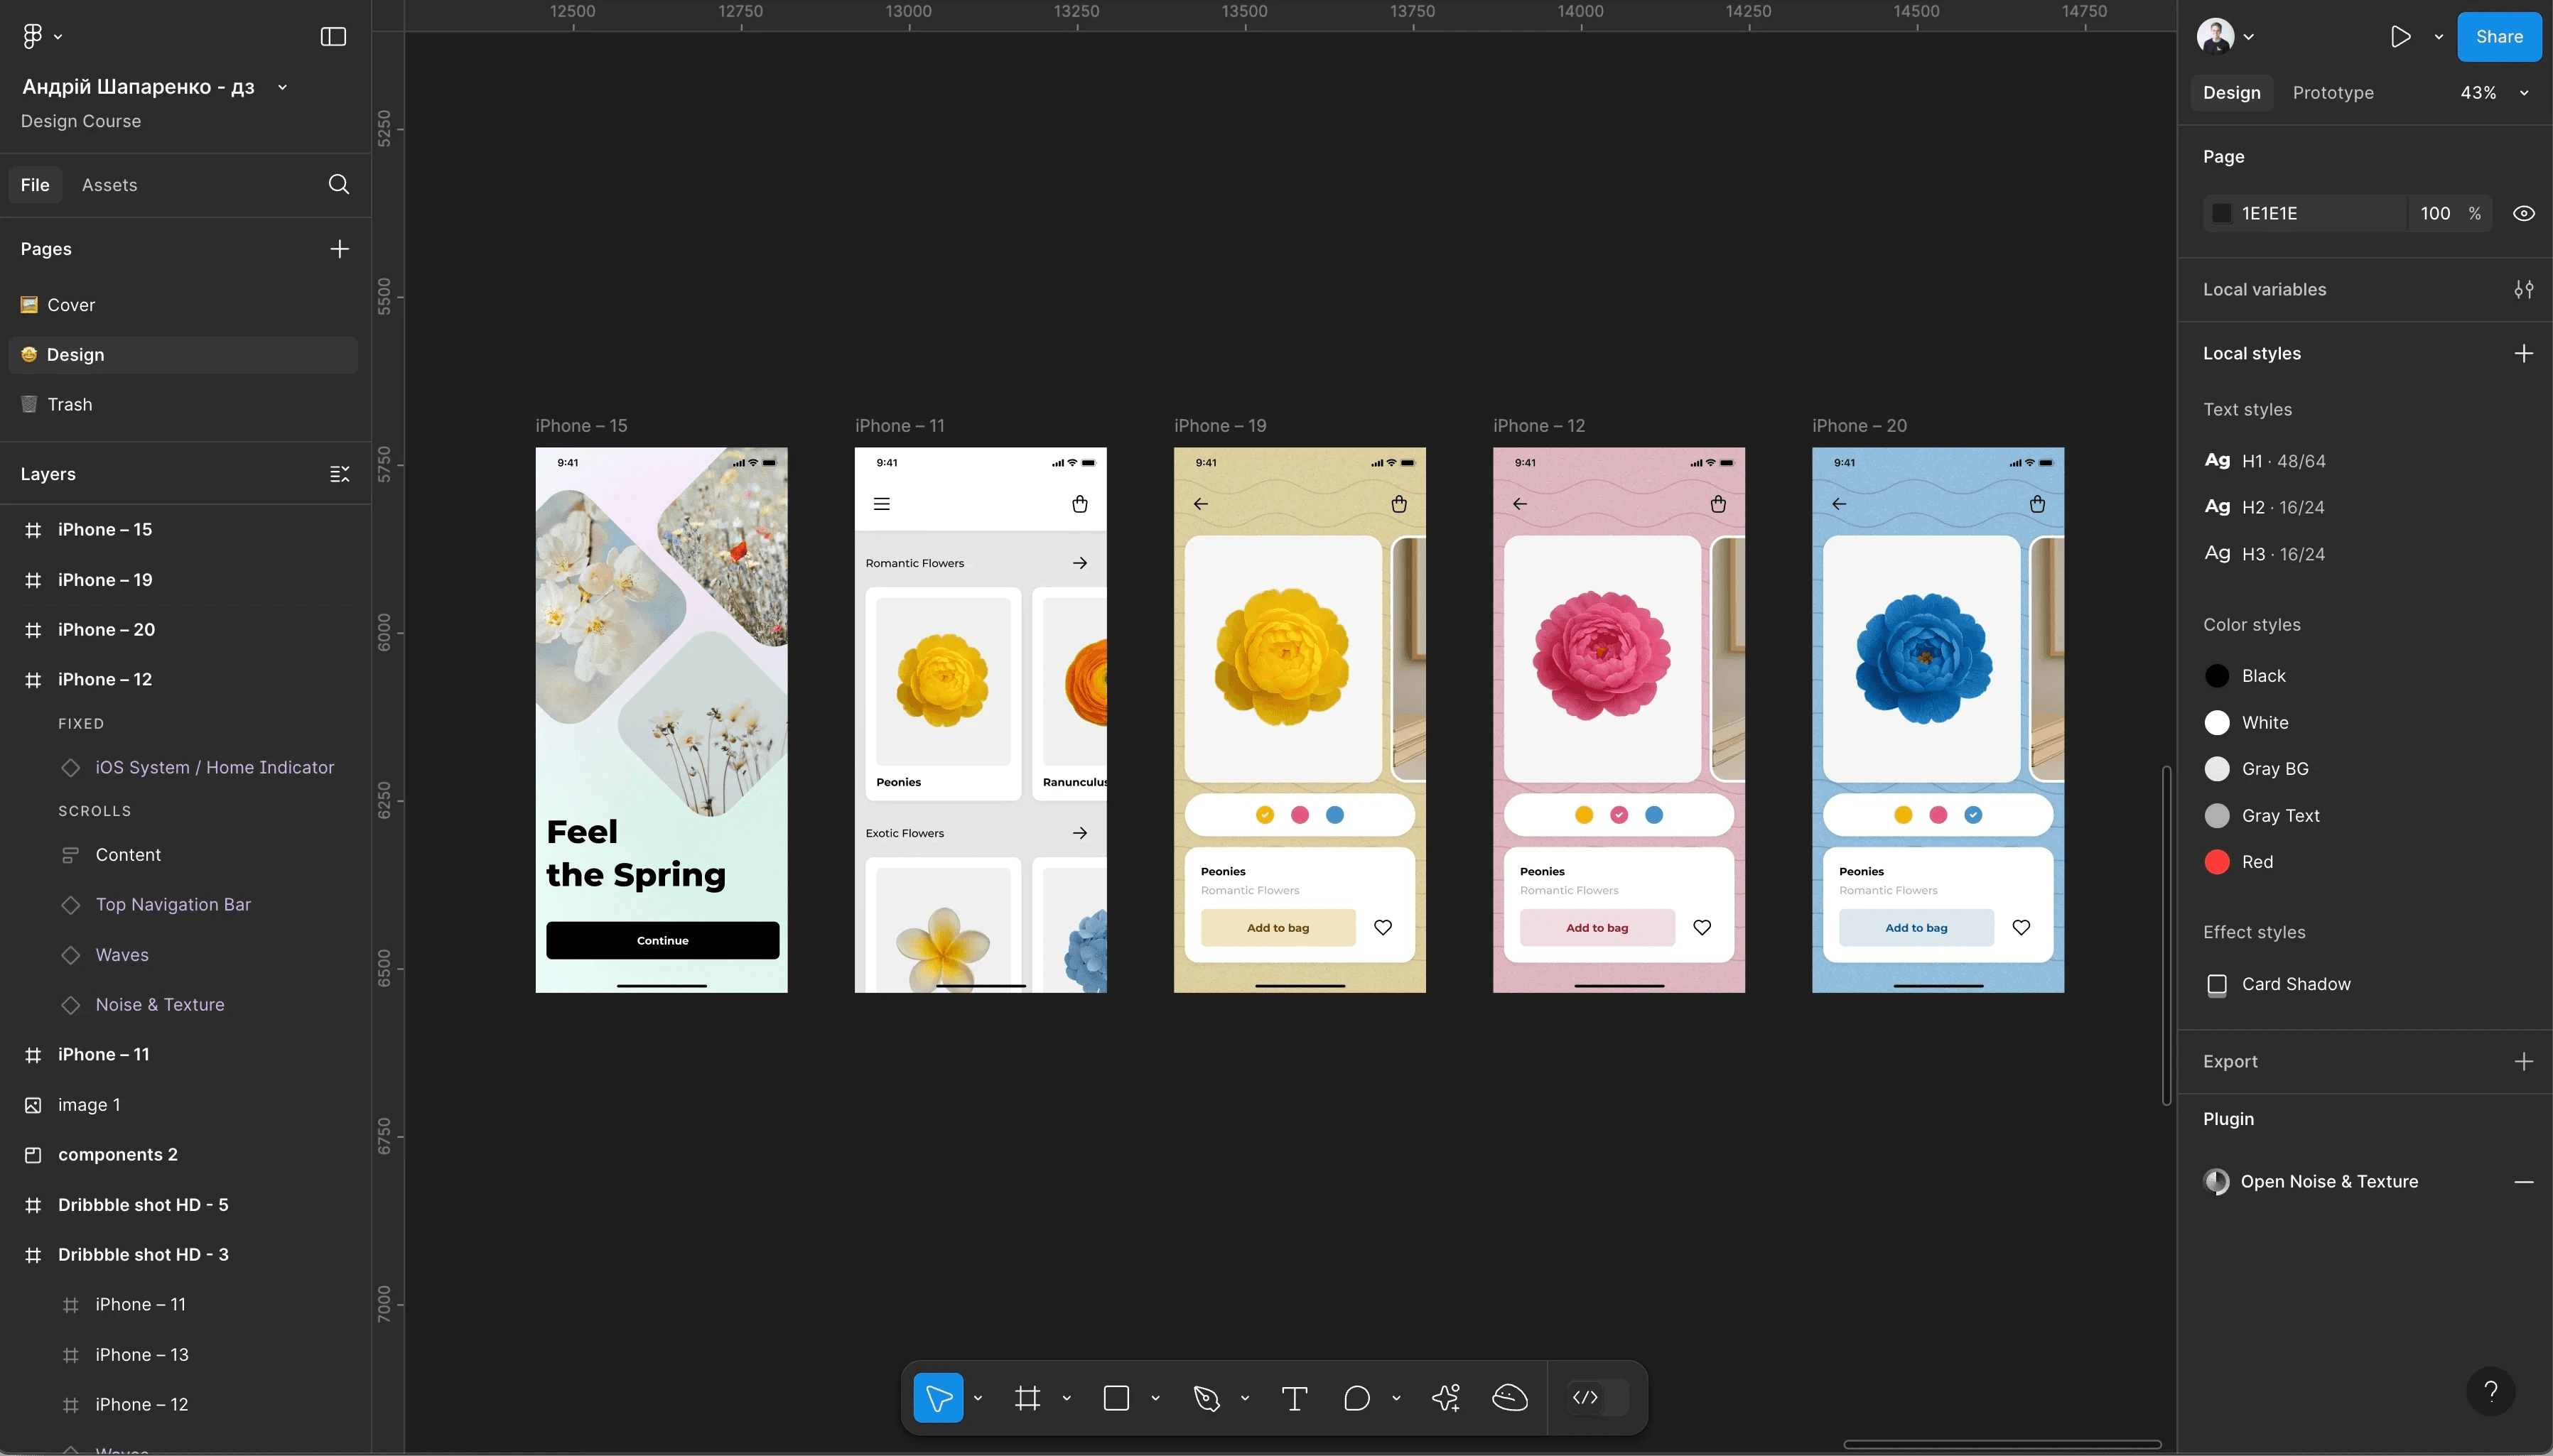This screenshot has width=2553, height=1456.
Task: Add a new page with plus button
Action: point(339,249)
